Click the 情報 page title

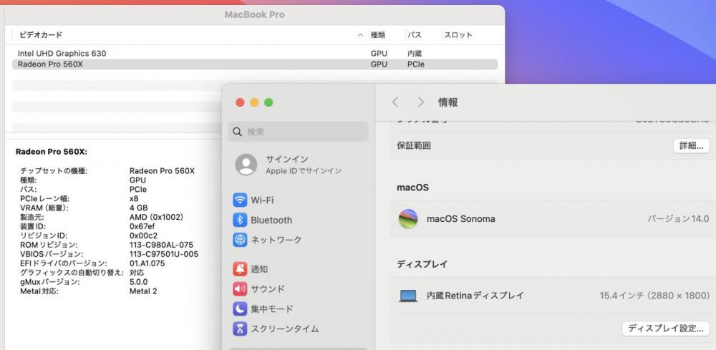click(x=448, y=102)
